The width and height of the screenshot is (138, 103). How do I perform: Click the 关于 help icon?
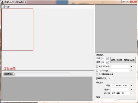click(x=4, y=7)
